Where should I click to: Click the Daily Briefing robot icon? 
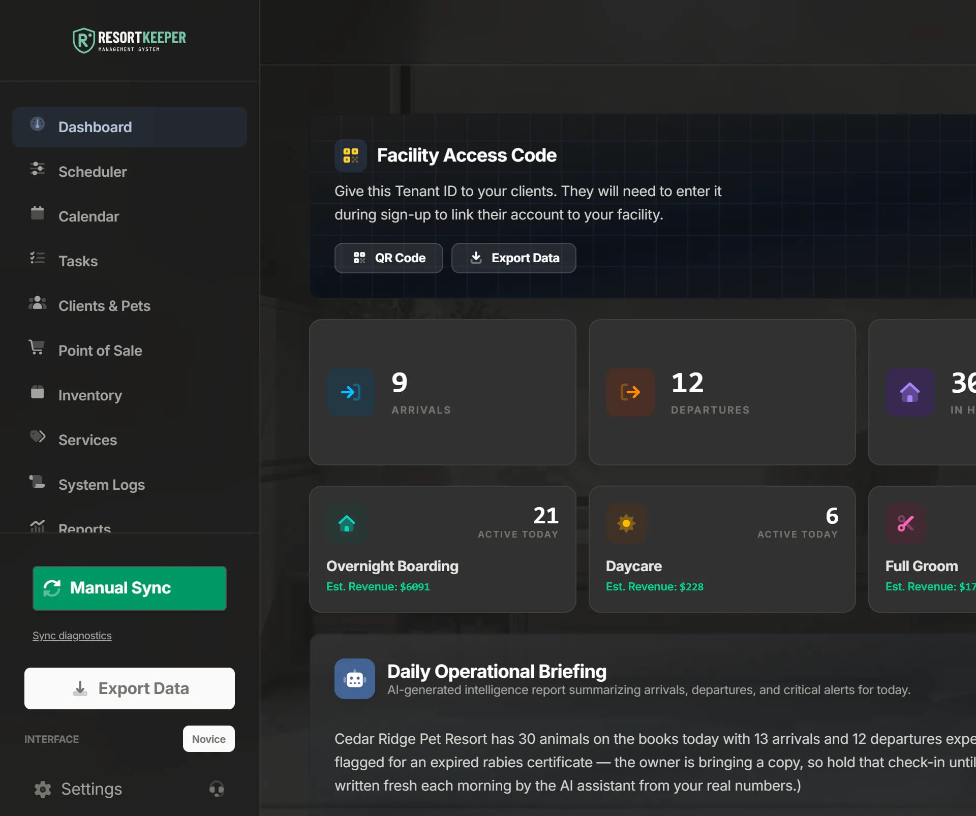[355, 679]
